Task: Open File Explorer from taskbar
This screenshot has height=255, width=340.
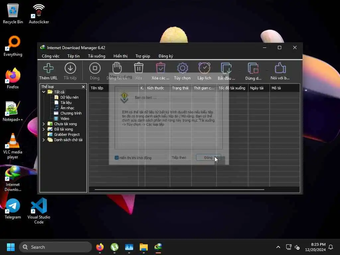Action: click(143, 247)
